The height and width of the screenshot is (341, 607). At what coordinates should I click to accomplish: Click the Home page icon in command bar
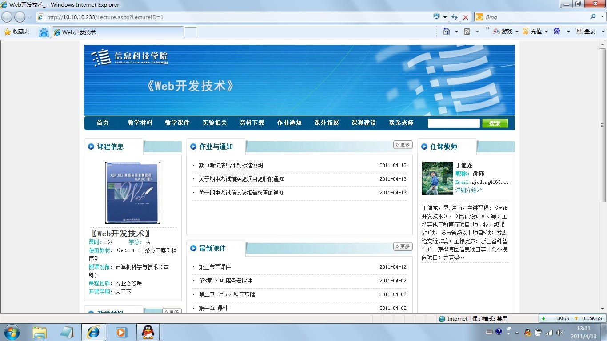coord(447,32)
